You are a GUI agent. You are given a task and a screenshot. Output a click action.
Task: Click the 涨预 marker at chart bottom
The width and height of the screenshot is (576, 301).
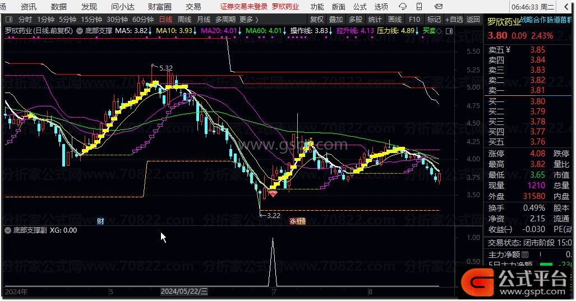pos(298,221)
